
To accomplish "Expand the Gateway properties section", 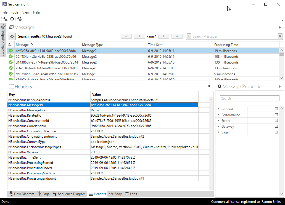I will coord(219,126).
